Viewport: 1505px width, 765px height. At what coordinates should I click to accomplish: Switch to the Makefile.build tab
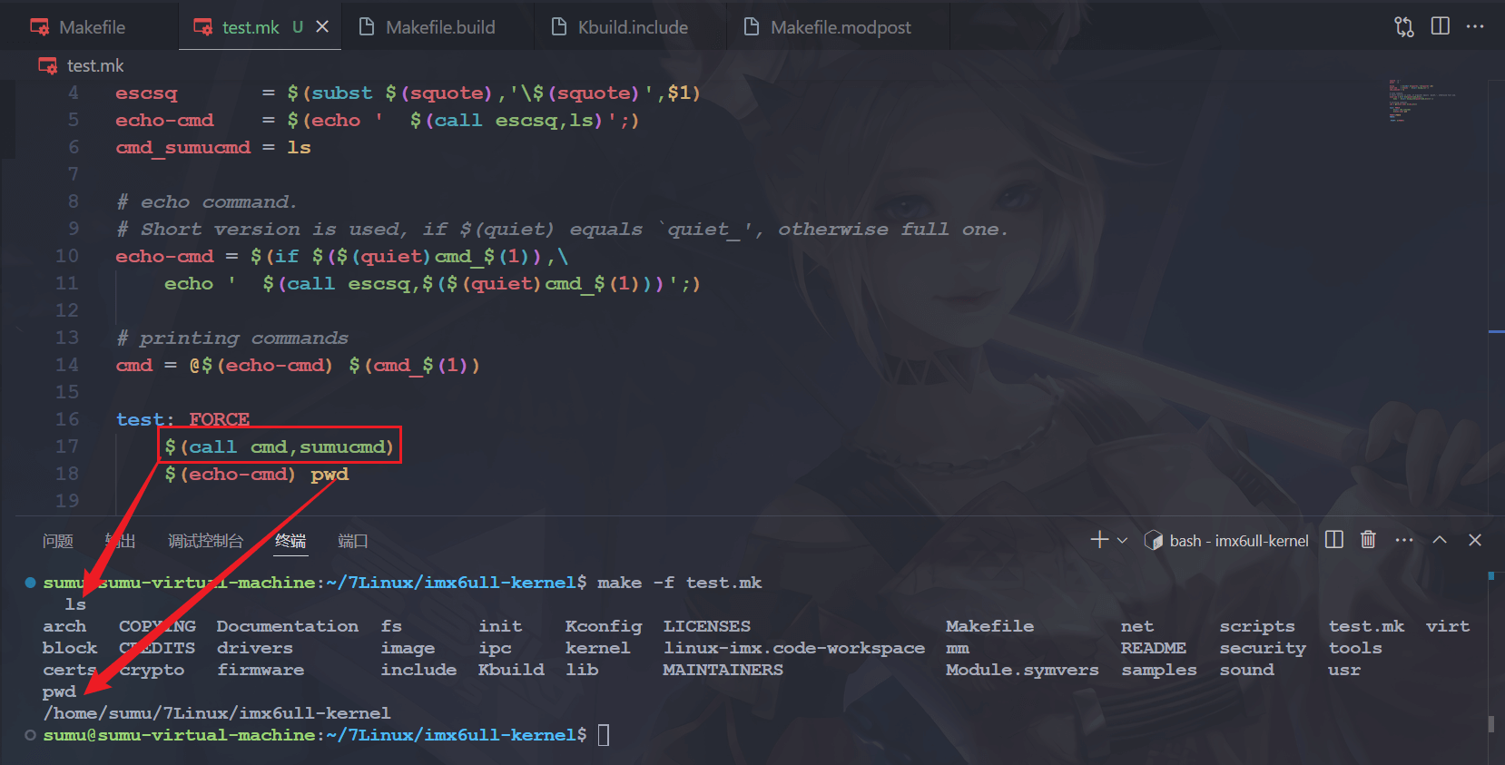[439, 27]
